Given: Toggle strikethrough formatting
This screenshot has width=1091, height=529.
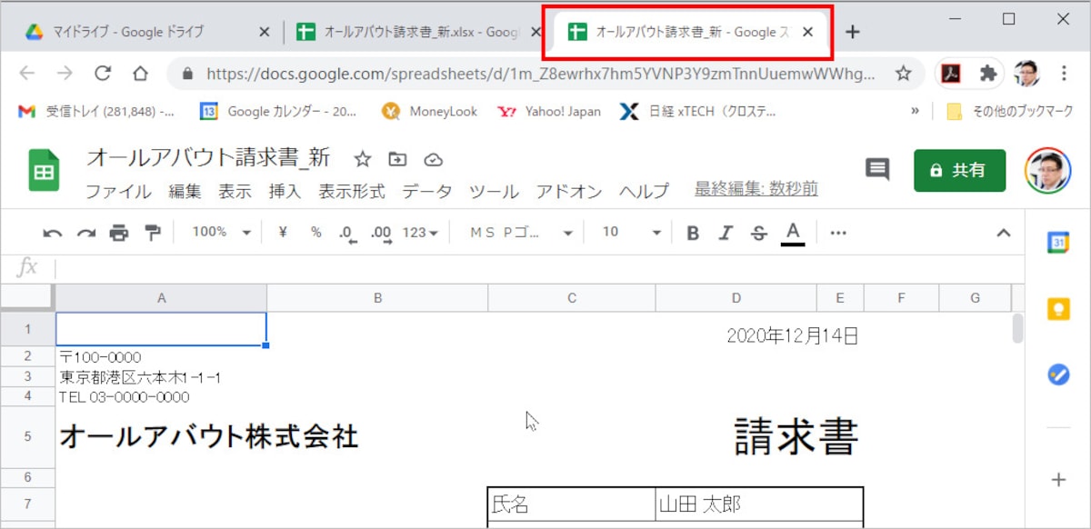Looking at the screenshot, I should click(759, 233).
